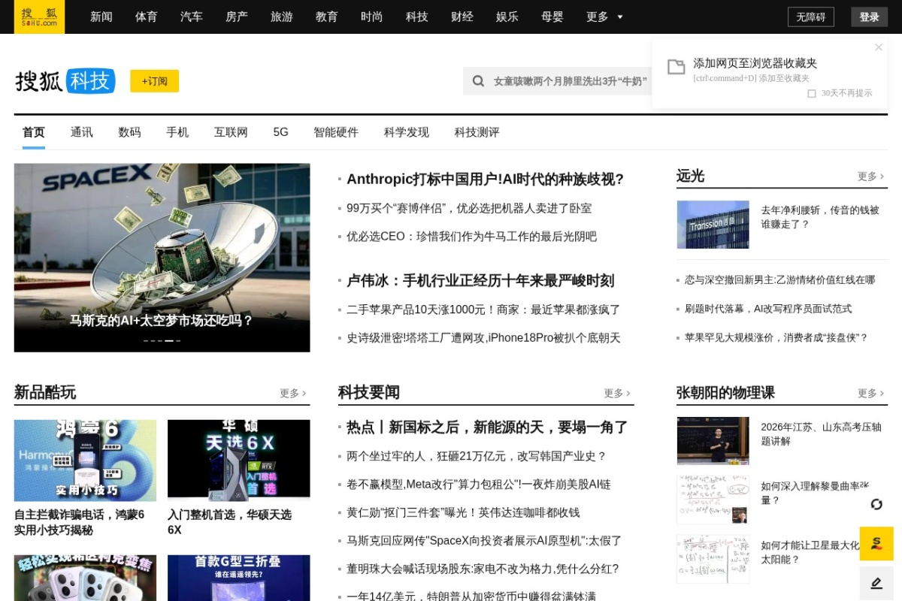Open the 科技测评 tab
The height and width of the screenshot is (601, 902).
coord(477,132)
